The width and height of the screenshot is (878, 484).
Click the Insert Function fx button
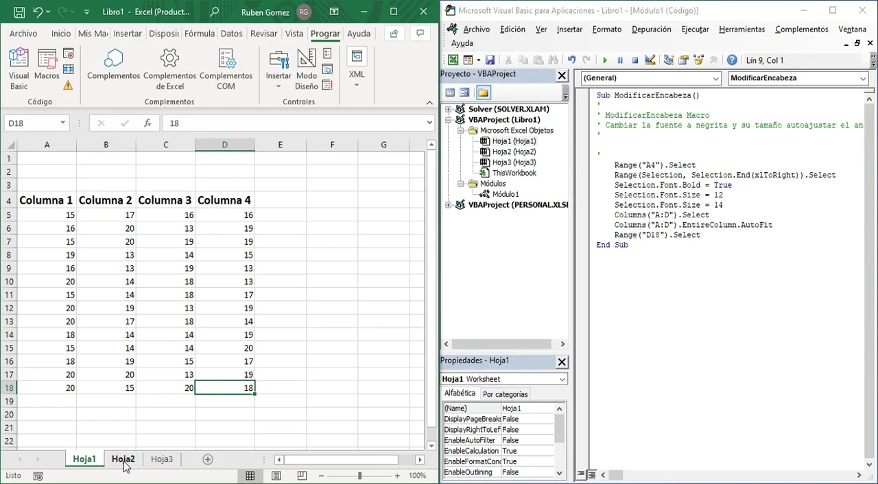tap(147, 123)
